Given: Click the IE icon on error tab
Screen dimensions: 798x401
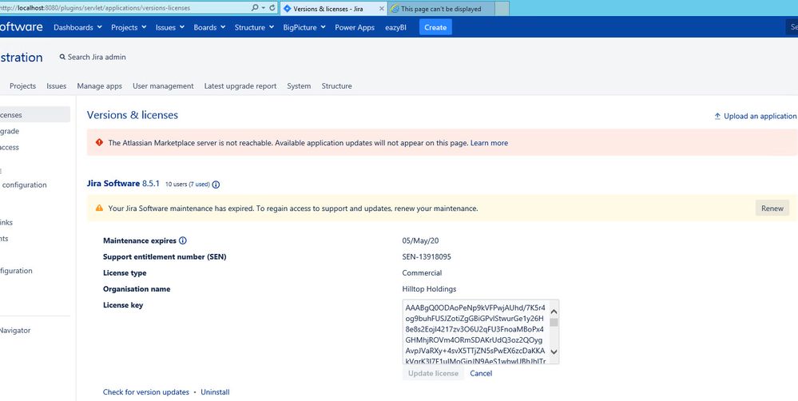Looking at the screenshot, I should point(395,9).
